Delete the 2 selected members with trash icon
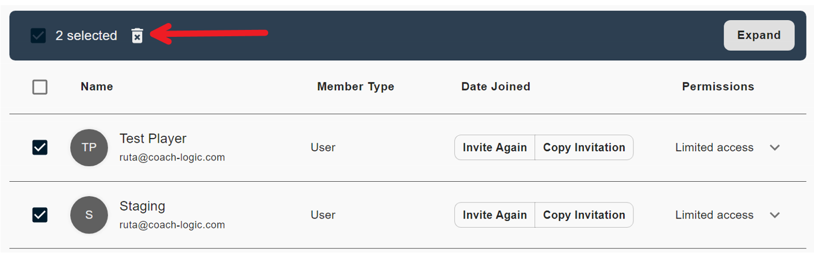This screenshot has height=256, width=814. coord(137,36)
